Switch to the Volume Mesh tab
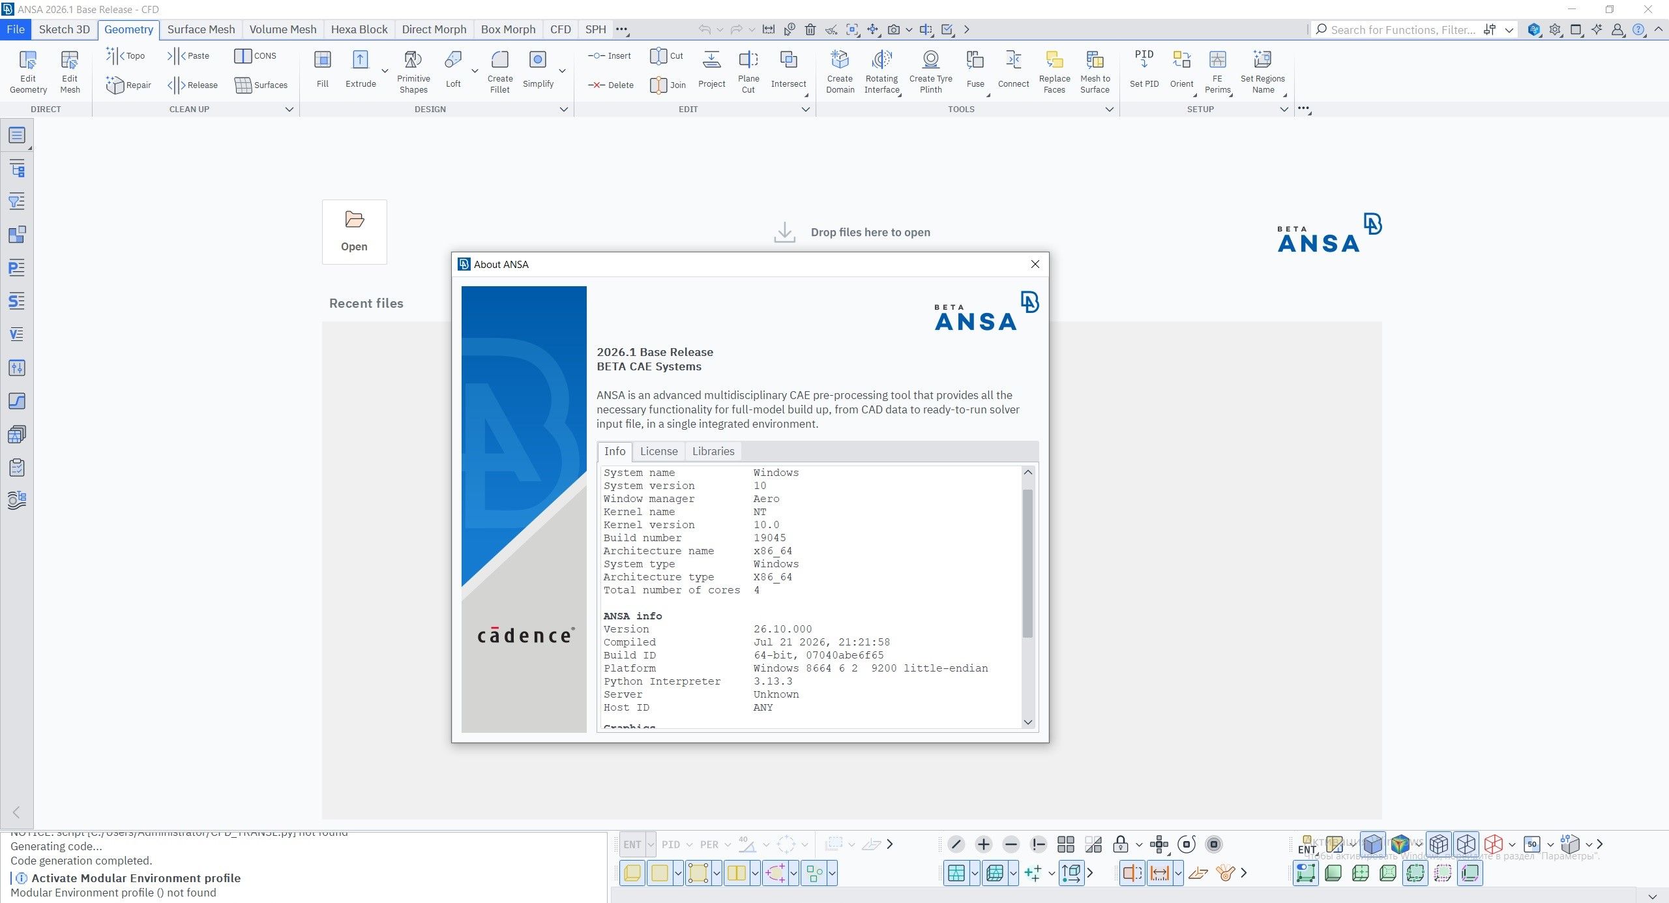The width and height of the screenshot is (1669, 903). click(283, 29)
